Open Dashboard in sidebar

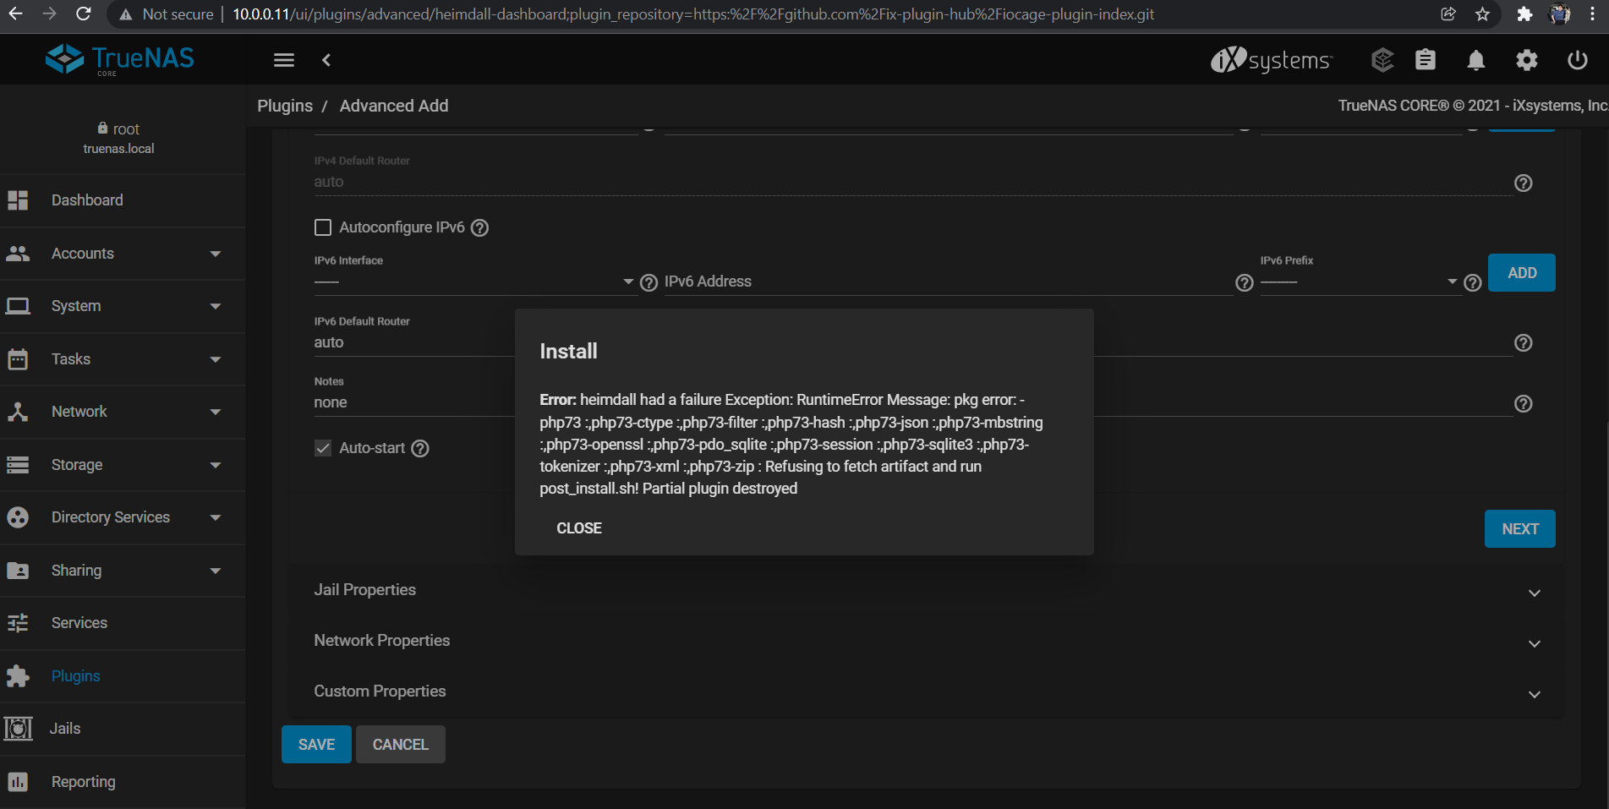[123, 200]
